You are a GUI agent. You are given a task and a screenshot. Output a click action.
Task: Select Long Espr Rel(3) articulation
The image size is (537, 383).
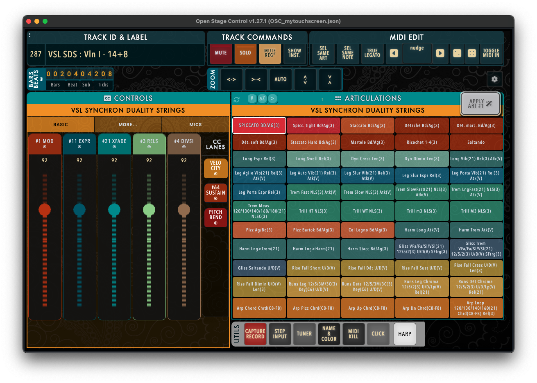(259, 159)
